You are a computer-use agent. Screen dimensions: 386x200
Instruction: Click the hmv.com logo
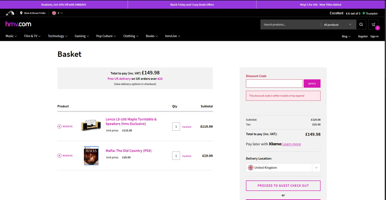click(18, 24)
